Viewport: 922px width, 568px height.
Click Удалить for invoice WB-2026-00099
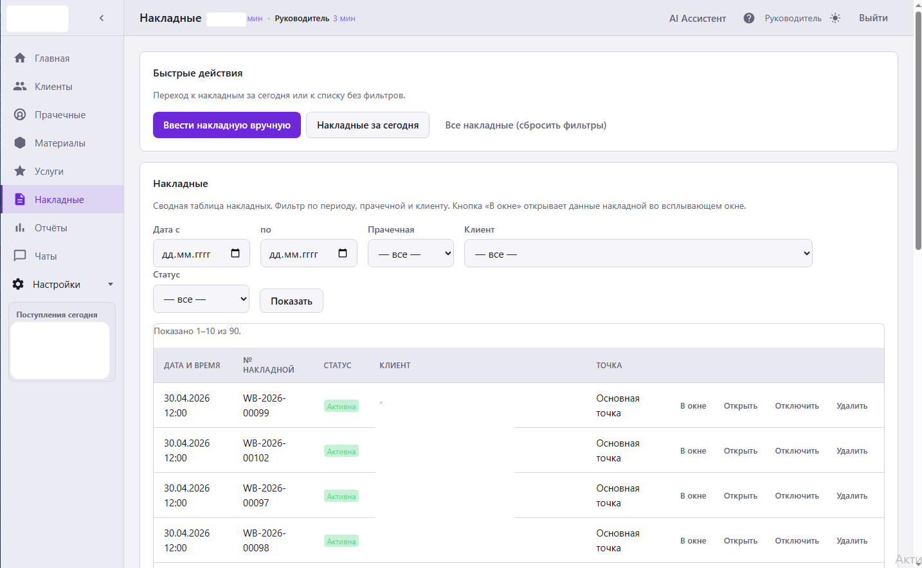click(852, 405)
